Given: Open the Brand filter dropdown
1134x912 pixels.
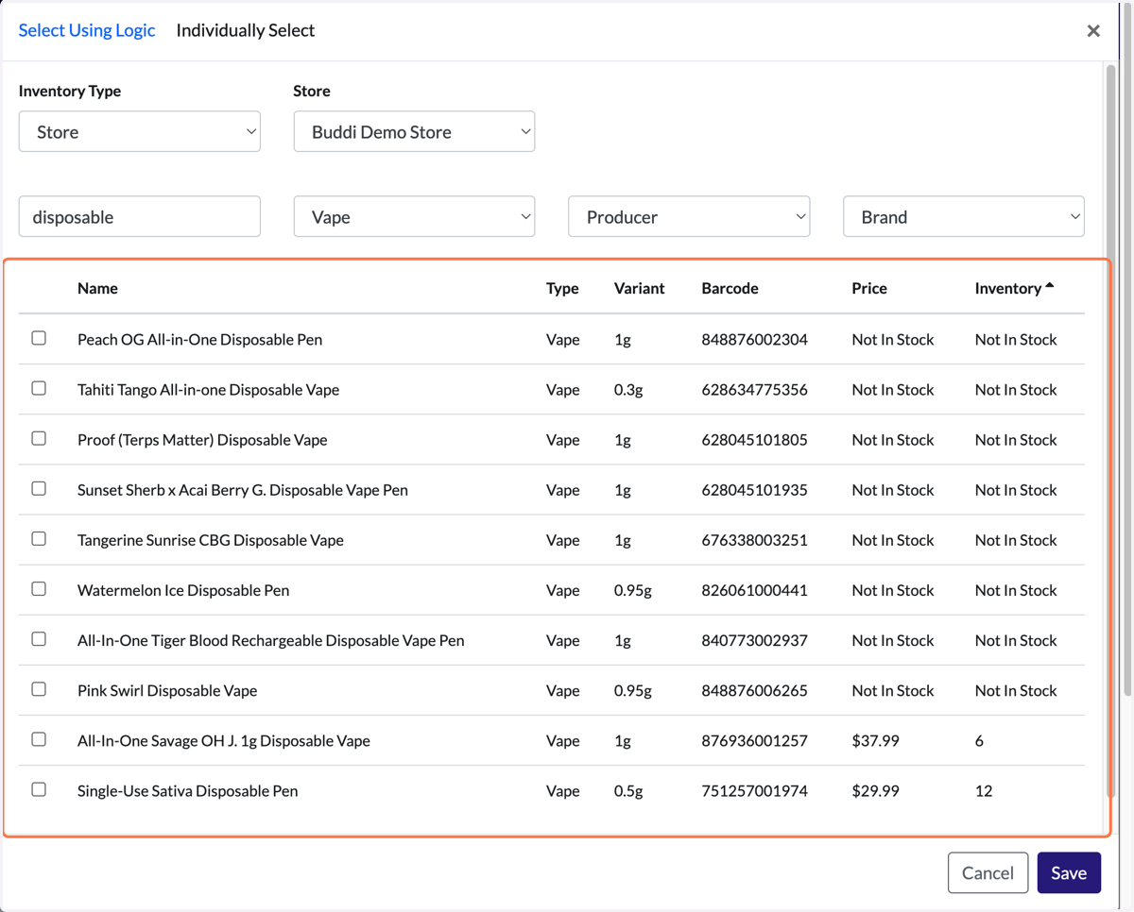Looking at the screenshot, I should click(964, 216).
